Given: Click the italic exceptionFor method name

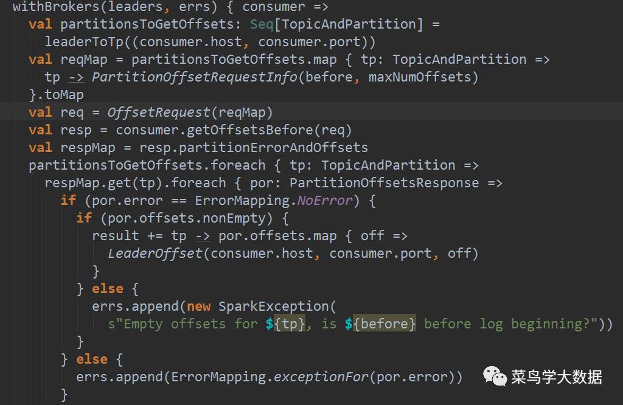Looking at the screenshot, I should tap(321, 377).
